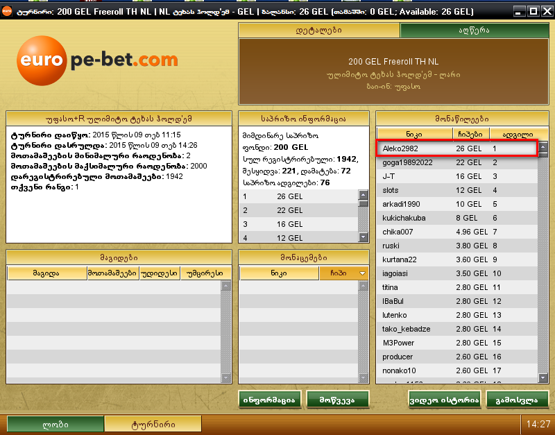Screen dimensions: 555x435
Task: Select player producer row
Action: 457,357
